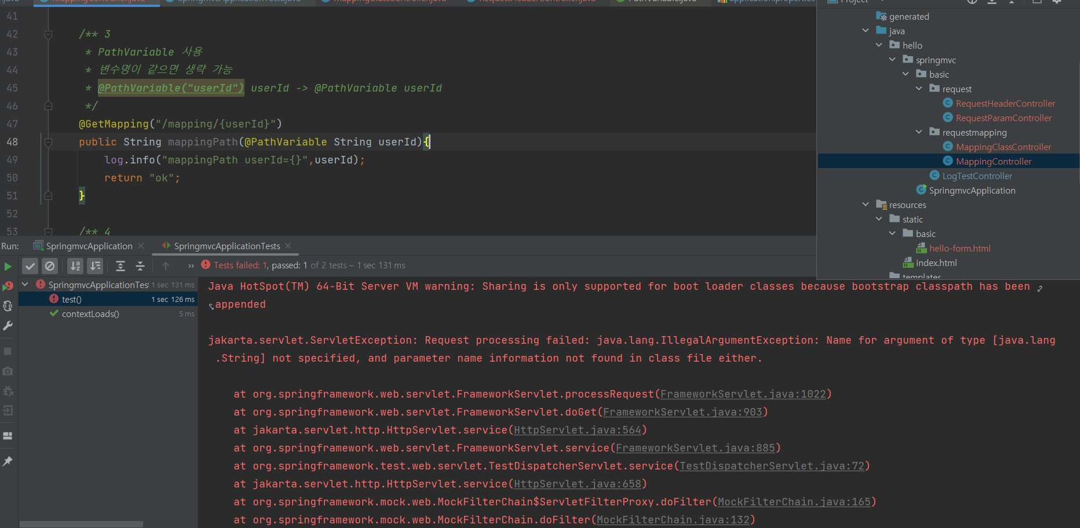Expand all test results
Screen dimensions: 1080x528
(121, 266)
